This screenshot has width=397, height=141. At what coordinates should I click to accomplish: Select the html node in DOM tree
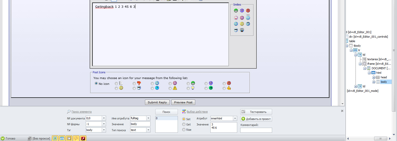click(x=379, y=73)
